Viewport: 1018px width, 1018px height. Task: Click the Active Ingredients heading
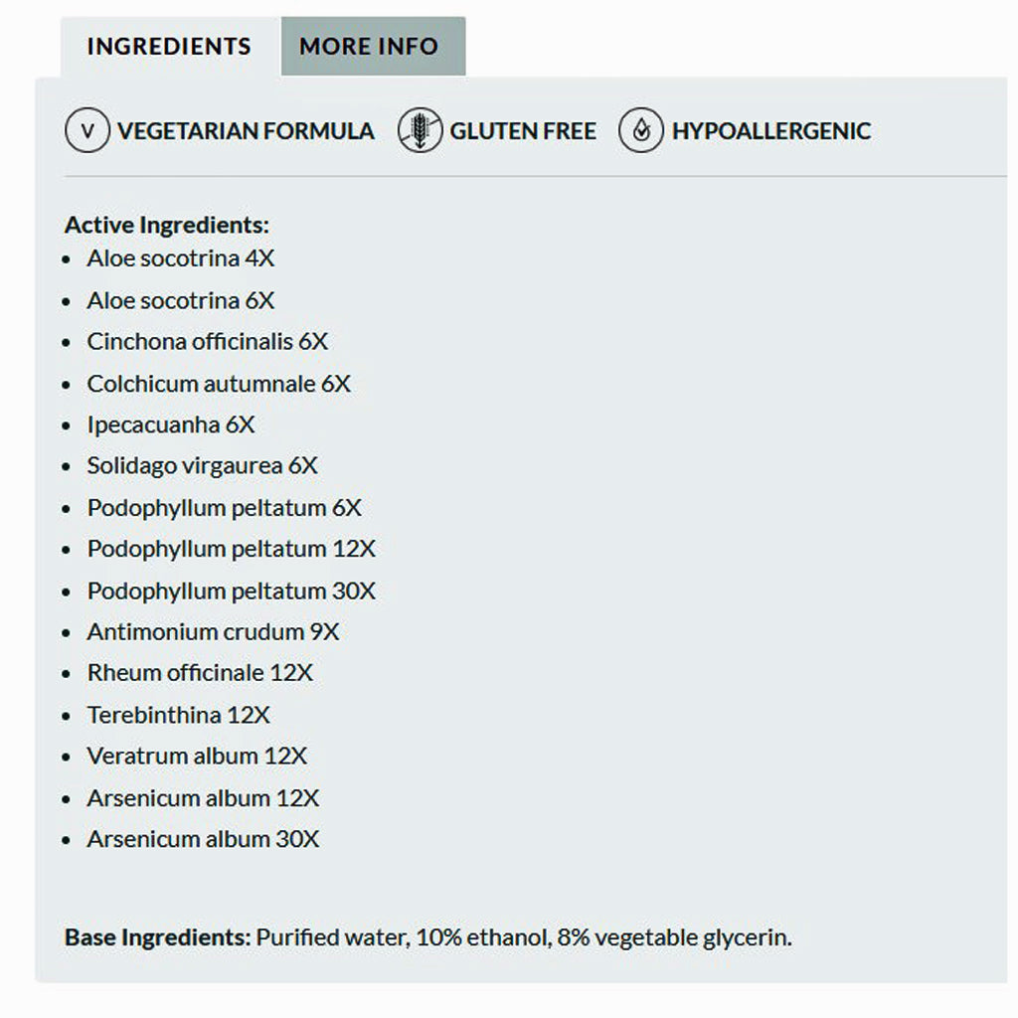coord(167,226)
